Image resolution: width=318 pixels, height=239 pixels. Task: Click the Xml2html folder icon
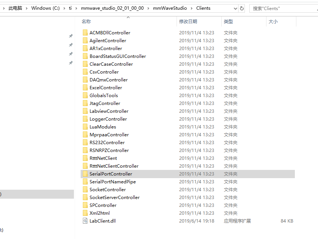[85, 213]
